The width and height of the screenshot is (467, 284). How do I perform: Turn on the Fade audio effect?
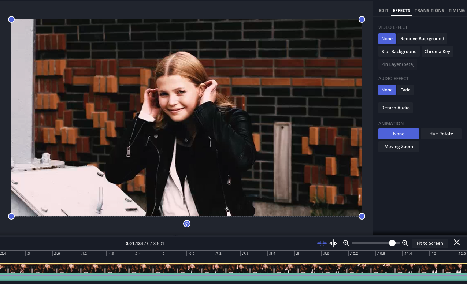(405, 90)
